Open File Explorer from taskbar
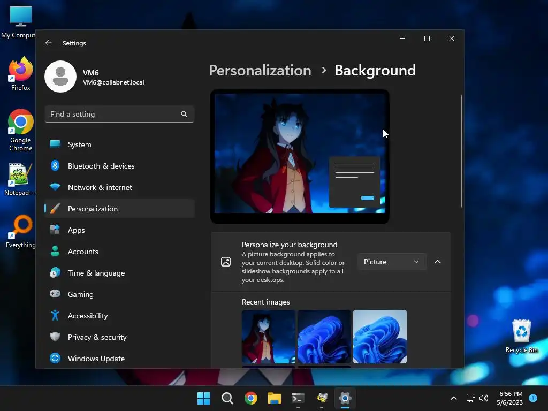This screenshot has height=411, width=548. [x=275, y=398]
